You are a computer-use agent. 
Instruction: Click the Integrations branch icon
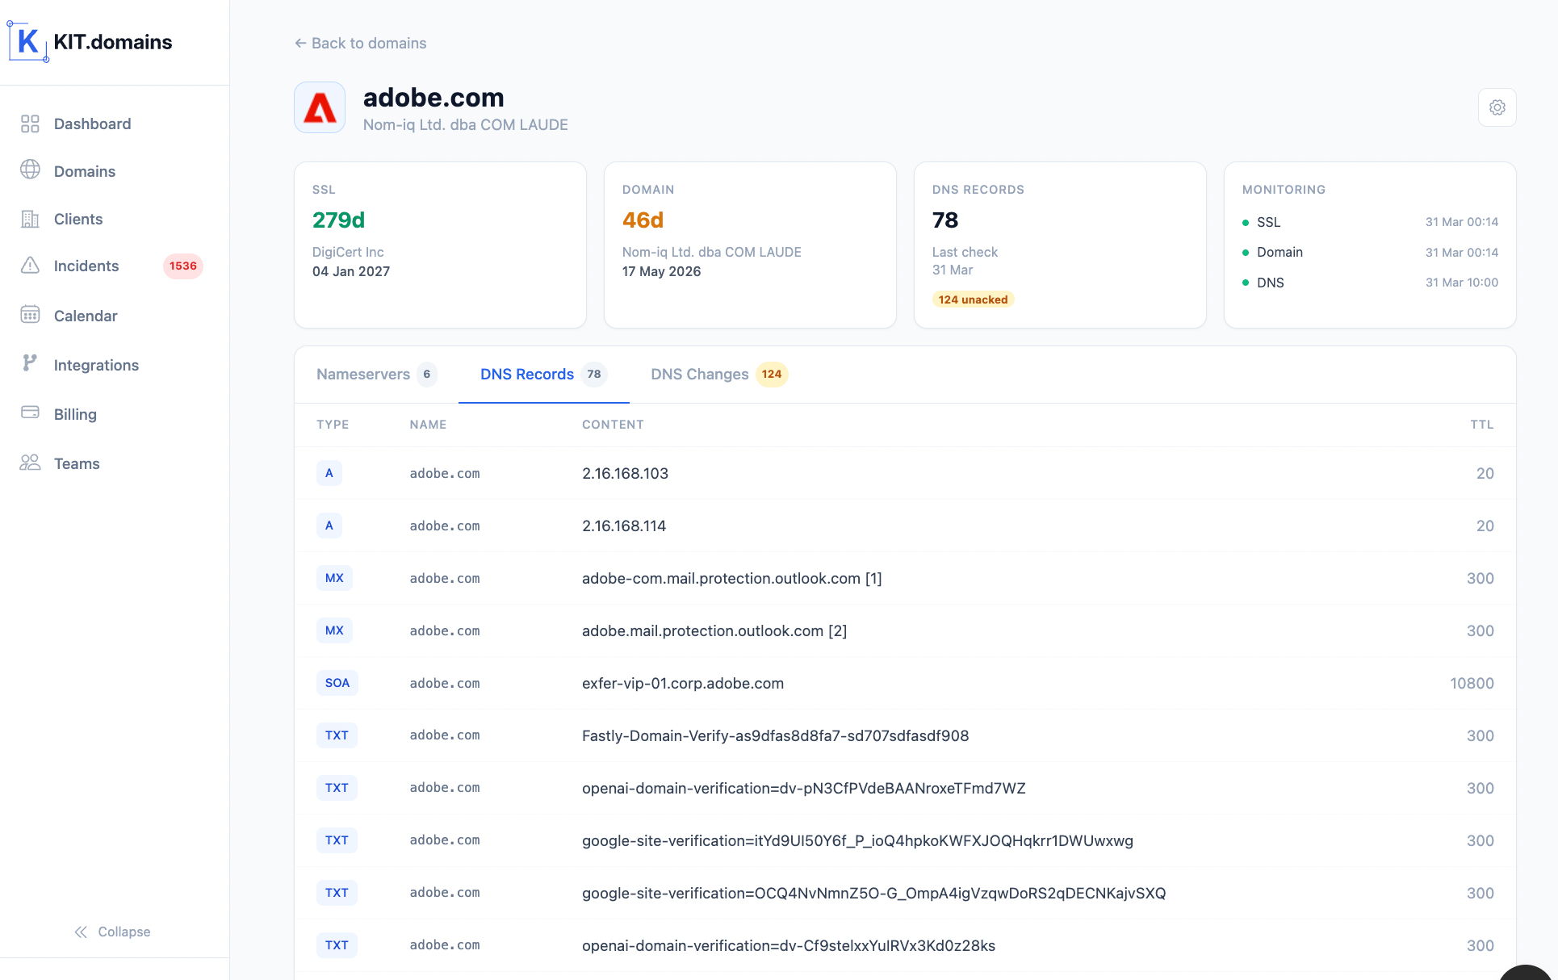click(30, 363)
